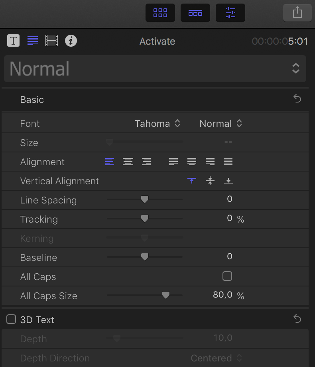
Task: Open the Video inspector filmstrip icon
Action: tap(51, 41)
